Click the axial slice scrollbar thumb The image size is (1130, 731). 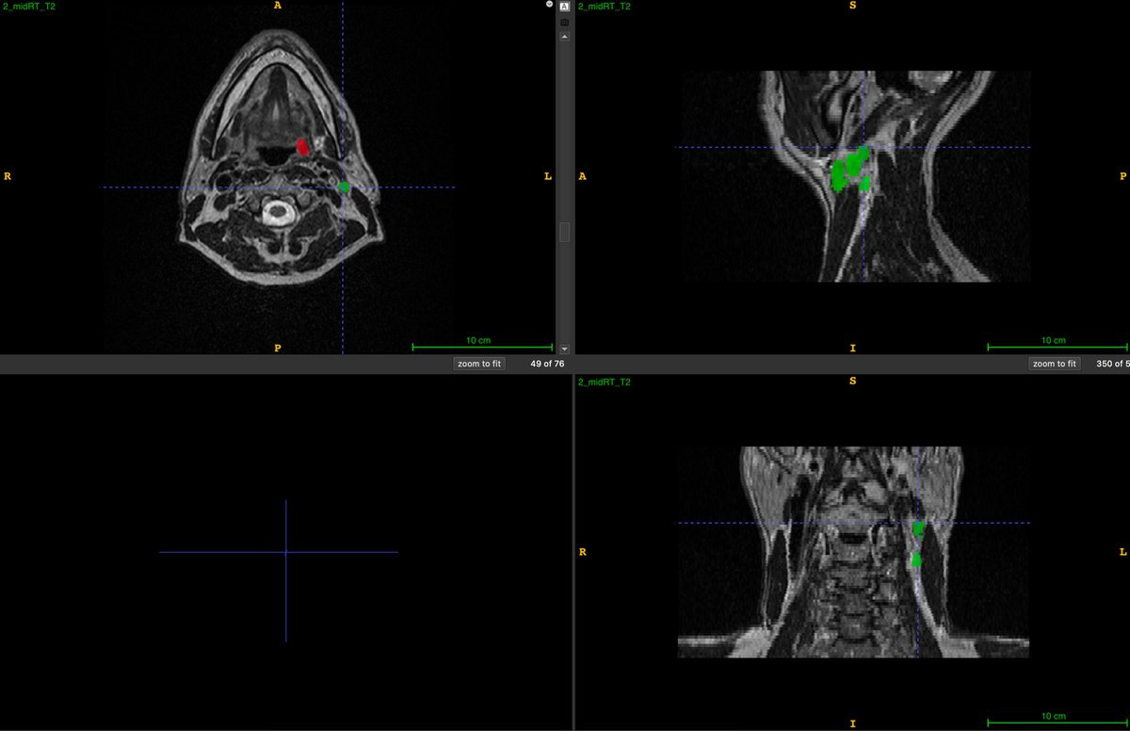(x=564, y=232)
